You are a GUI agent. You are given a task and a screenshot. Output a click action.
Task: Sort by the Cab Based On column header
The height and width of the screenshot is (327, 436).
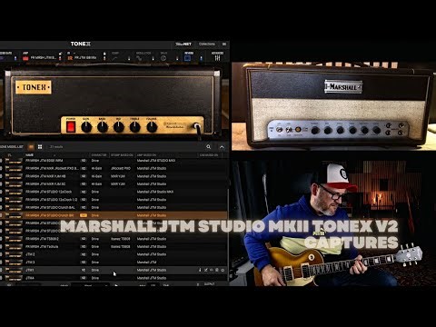209,155
